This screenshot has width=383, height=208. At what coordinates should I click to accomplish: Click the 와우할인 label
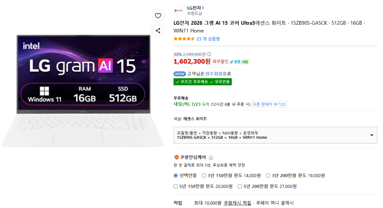click(x=220, y=62)
